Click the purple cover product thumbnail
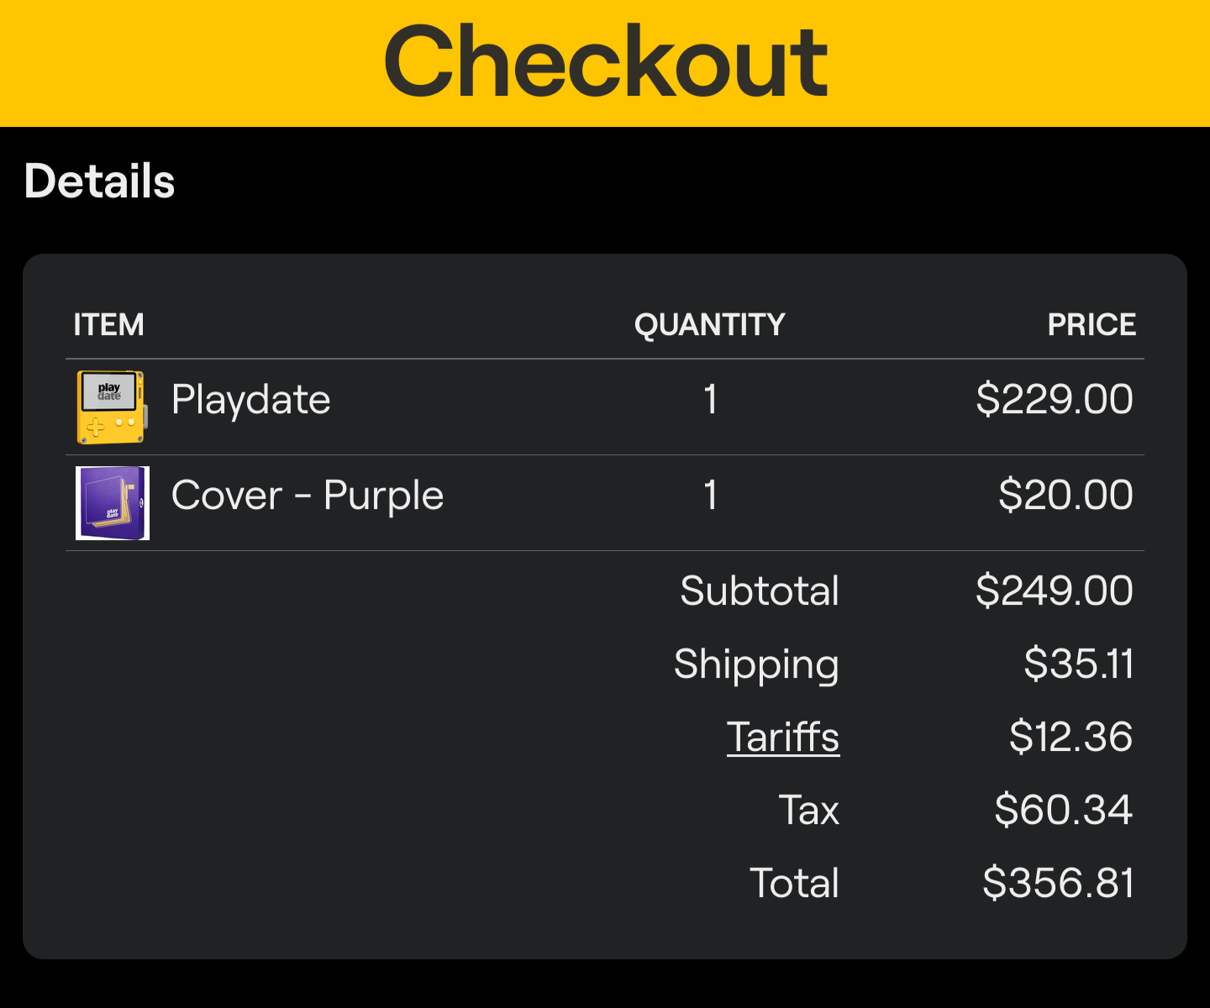Image resolution: width=1210 pixels, height=1008 pixels. tap(113, 503)
